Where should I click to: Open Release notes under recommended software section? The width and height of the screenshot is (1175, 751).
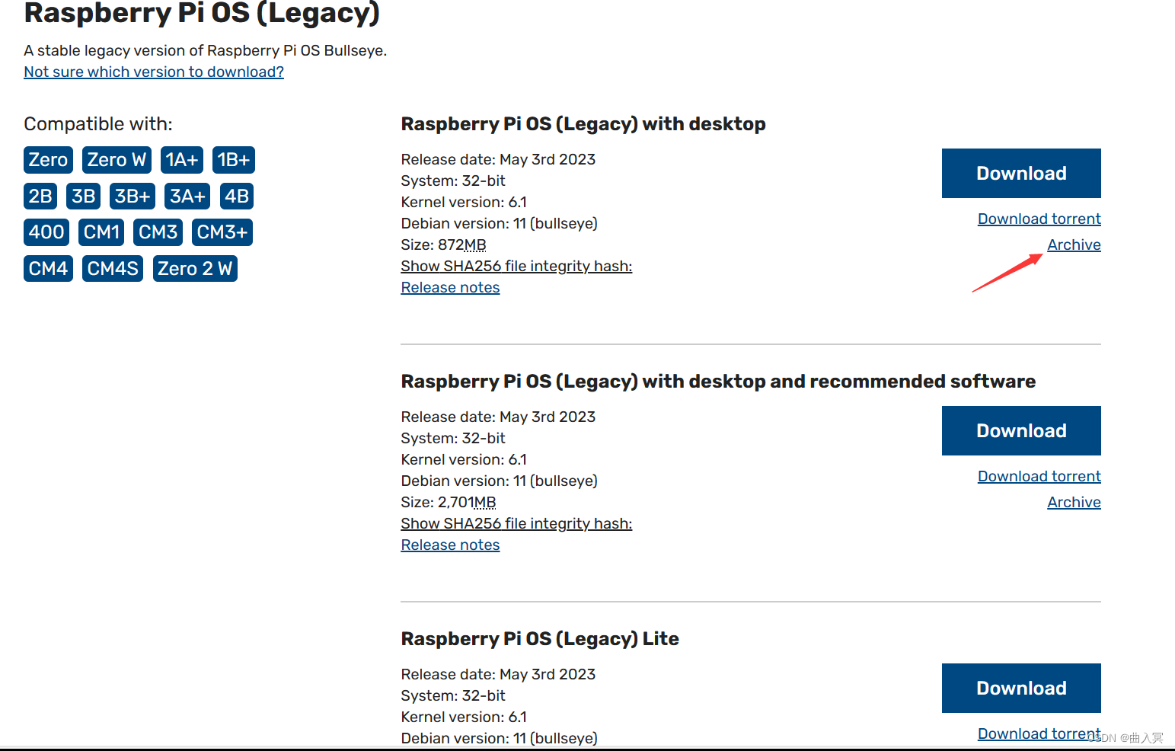[x=449, y=545]
